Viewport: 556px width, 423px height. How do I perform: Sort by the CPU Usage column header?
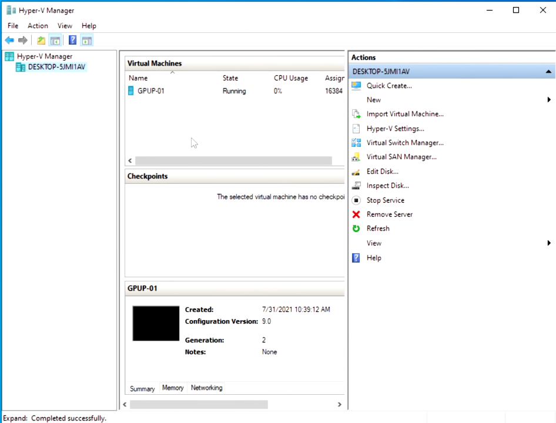coord(291,78)
